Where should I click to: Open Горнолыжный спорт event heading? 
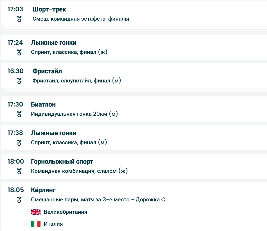point(62,161)
